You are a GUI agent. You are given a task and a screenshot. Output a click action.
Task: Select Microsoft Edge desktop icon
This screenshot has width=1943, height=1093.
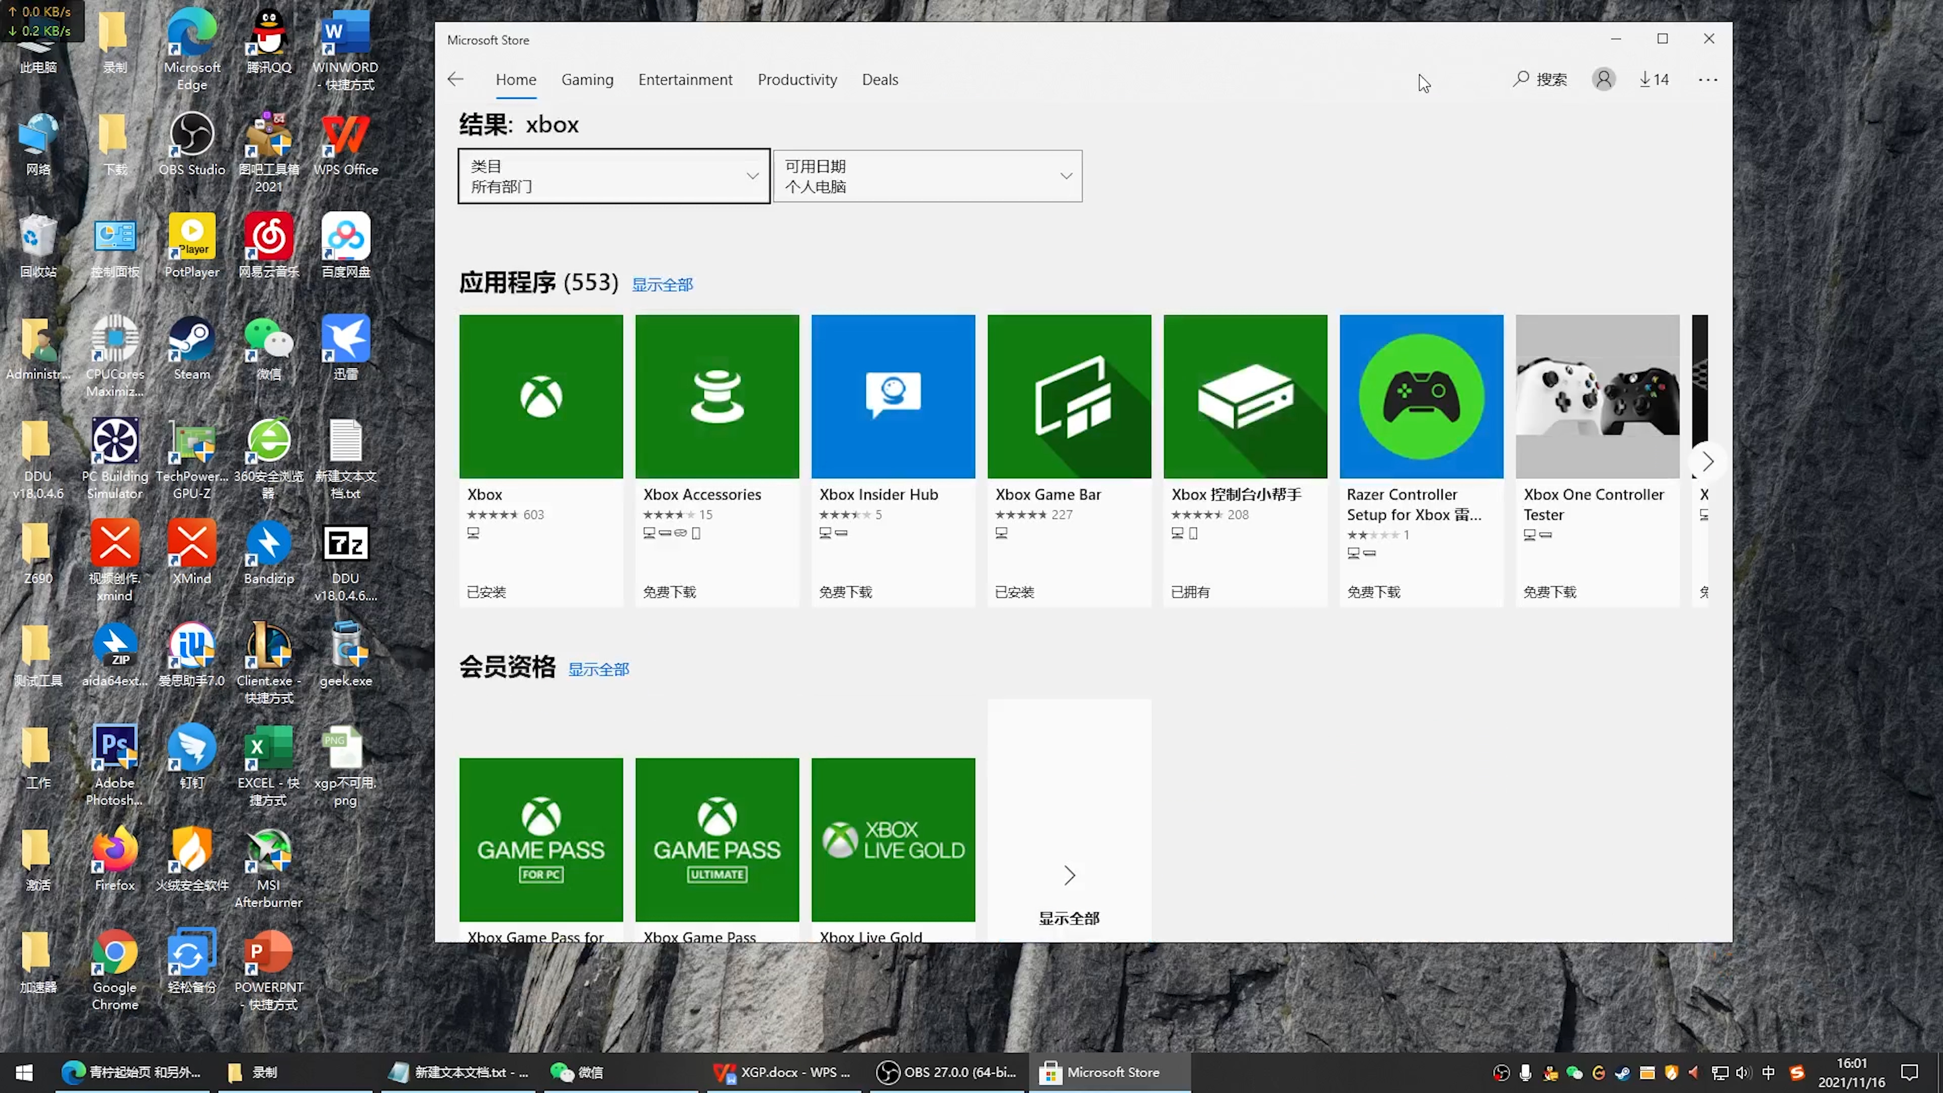192,50
